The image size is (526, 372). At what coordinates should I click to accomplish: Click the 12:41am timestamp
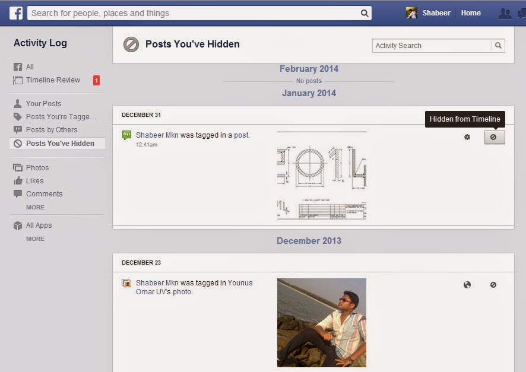[147, 145]
